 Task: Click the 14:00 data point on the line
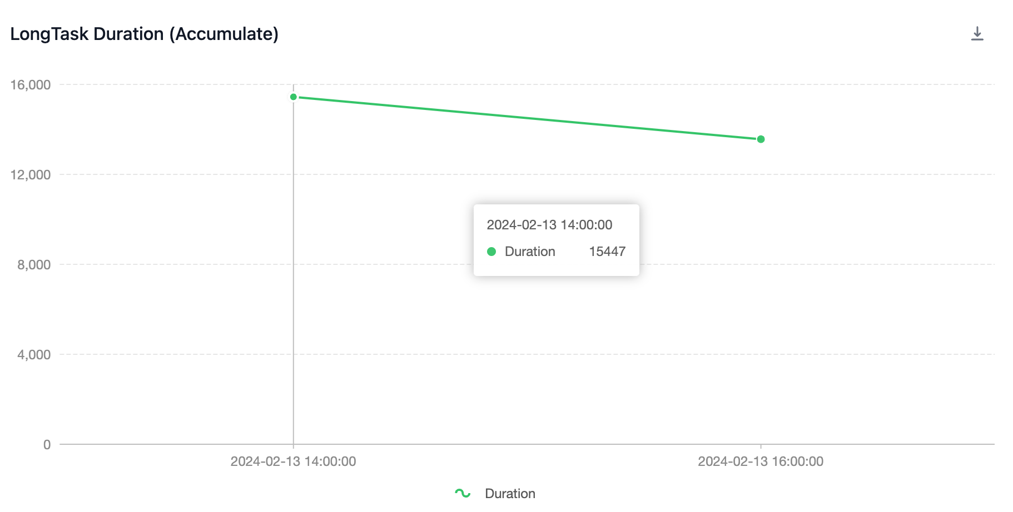pos(293,97)
